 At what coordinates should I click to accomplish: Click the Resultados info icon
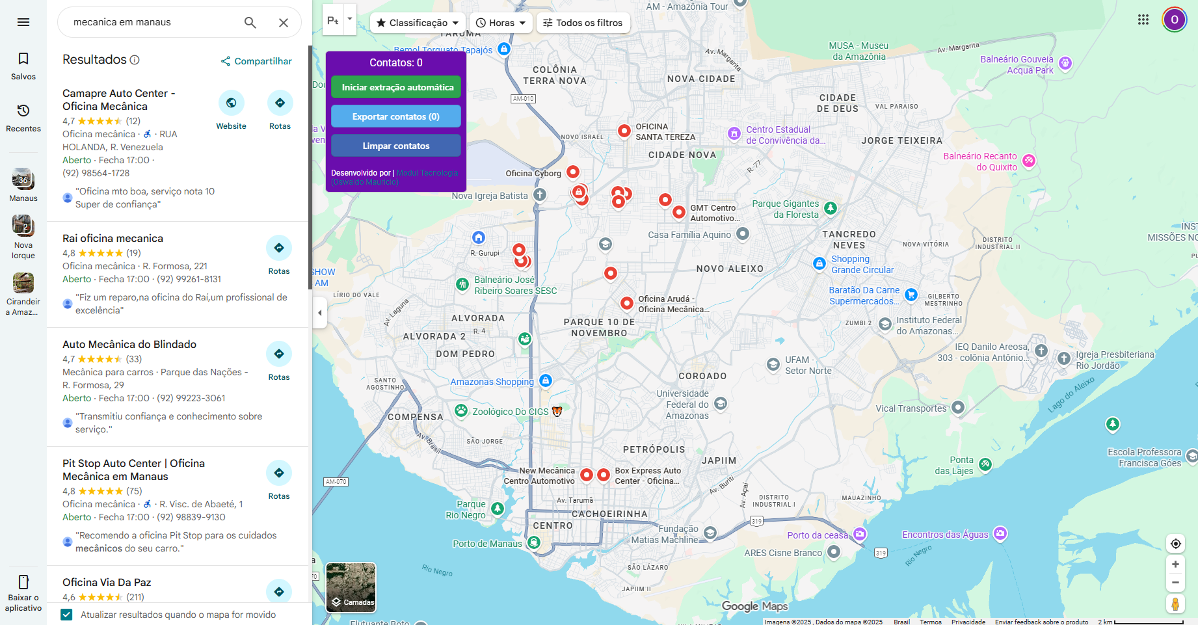tap(135, 60)
